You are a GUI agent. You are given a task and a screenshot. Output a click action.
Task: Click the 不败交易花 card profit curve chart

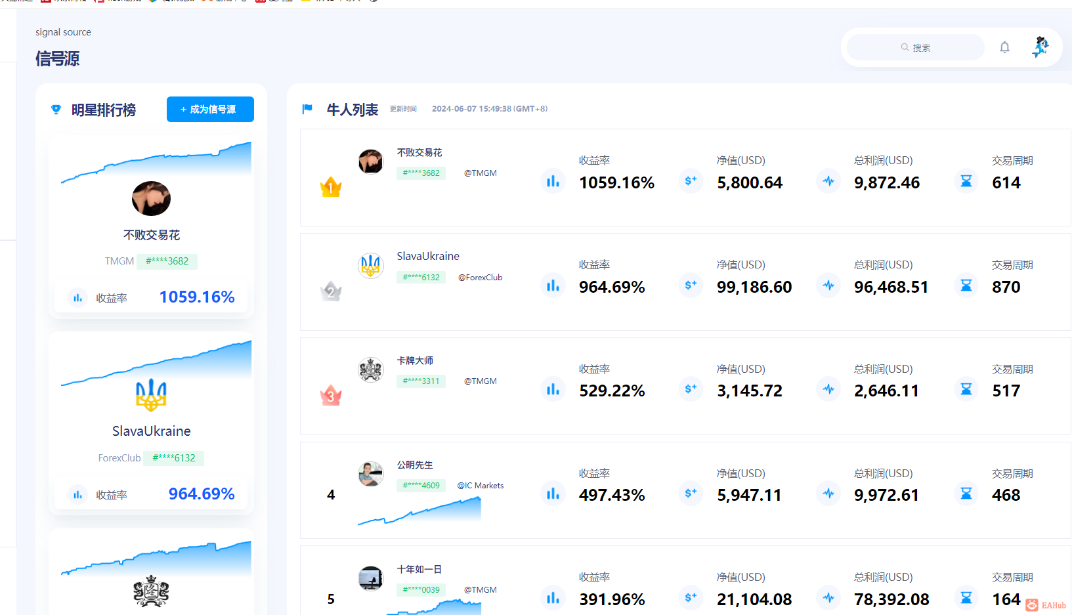click(156, 162)
